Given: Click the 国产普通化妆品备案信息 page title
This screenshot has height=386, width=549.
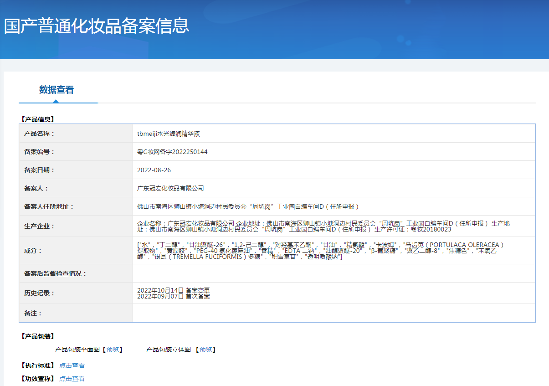Looking at the screenshot, I should (x=97, y=26).
